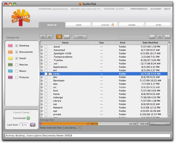
Task: Expand the indesign folder tree node
Action: [42, 98]
